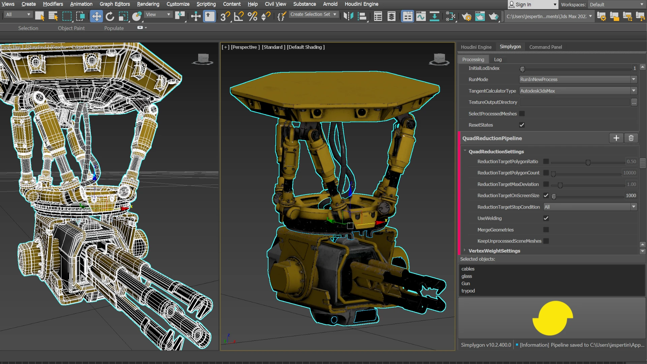Switch to the Log tab

tap(498, 59)
